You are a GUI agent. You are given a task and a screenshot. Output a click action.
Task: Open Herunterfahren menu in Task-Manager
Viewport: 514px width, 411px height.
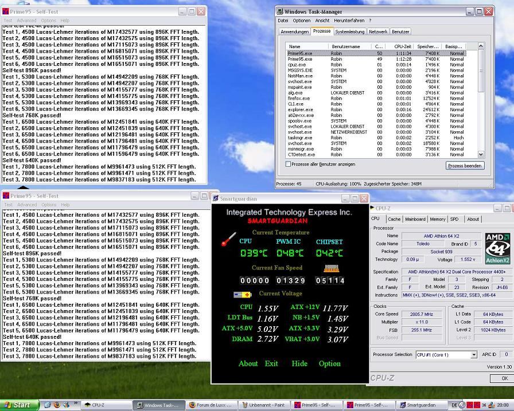click(x=349, y=20)
